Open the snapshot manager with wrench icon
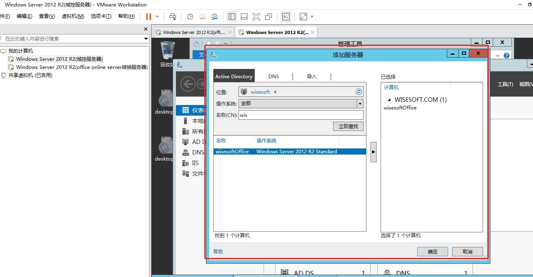This screenshot has height=277, width=533. click(214, 17)
